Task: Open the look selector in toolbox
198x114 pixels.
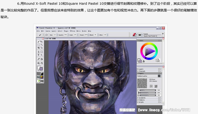Action: tap(38, 81)
